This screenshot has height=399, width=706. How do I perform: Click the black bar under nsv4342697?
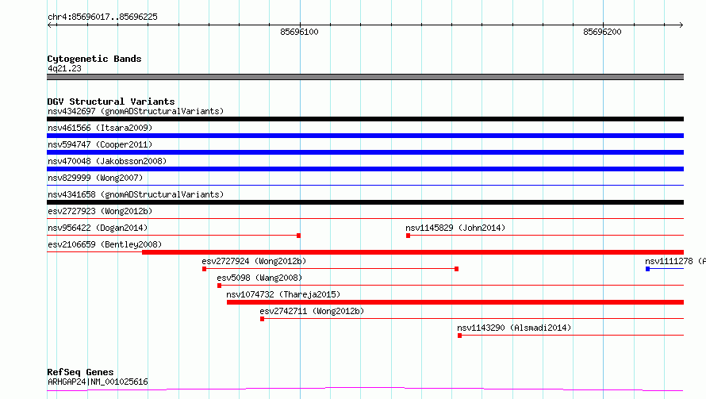point(365,119)
